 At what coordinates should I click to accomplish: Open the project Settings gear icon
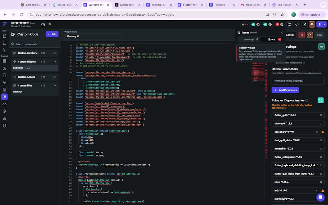click(4, 126)
